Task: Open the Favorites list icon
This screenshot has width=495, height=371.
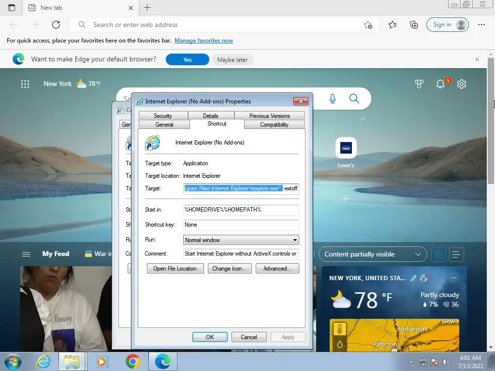Action: 393,25
